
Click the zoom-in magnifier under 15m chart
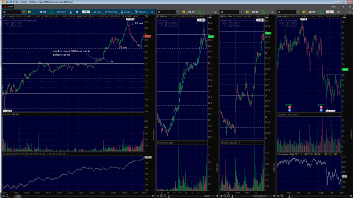pos(225,196)
